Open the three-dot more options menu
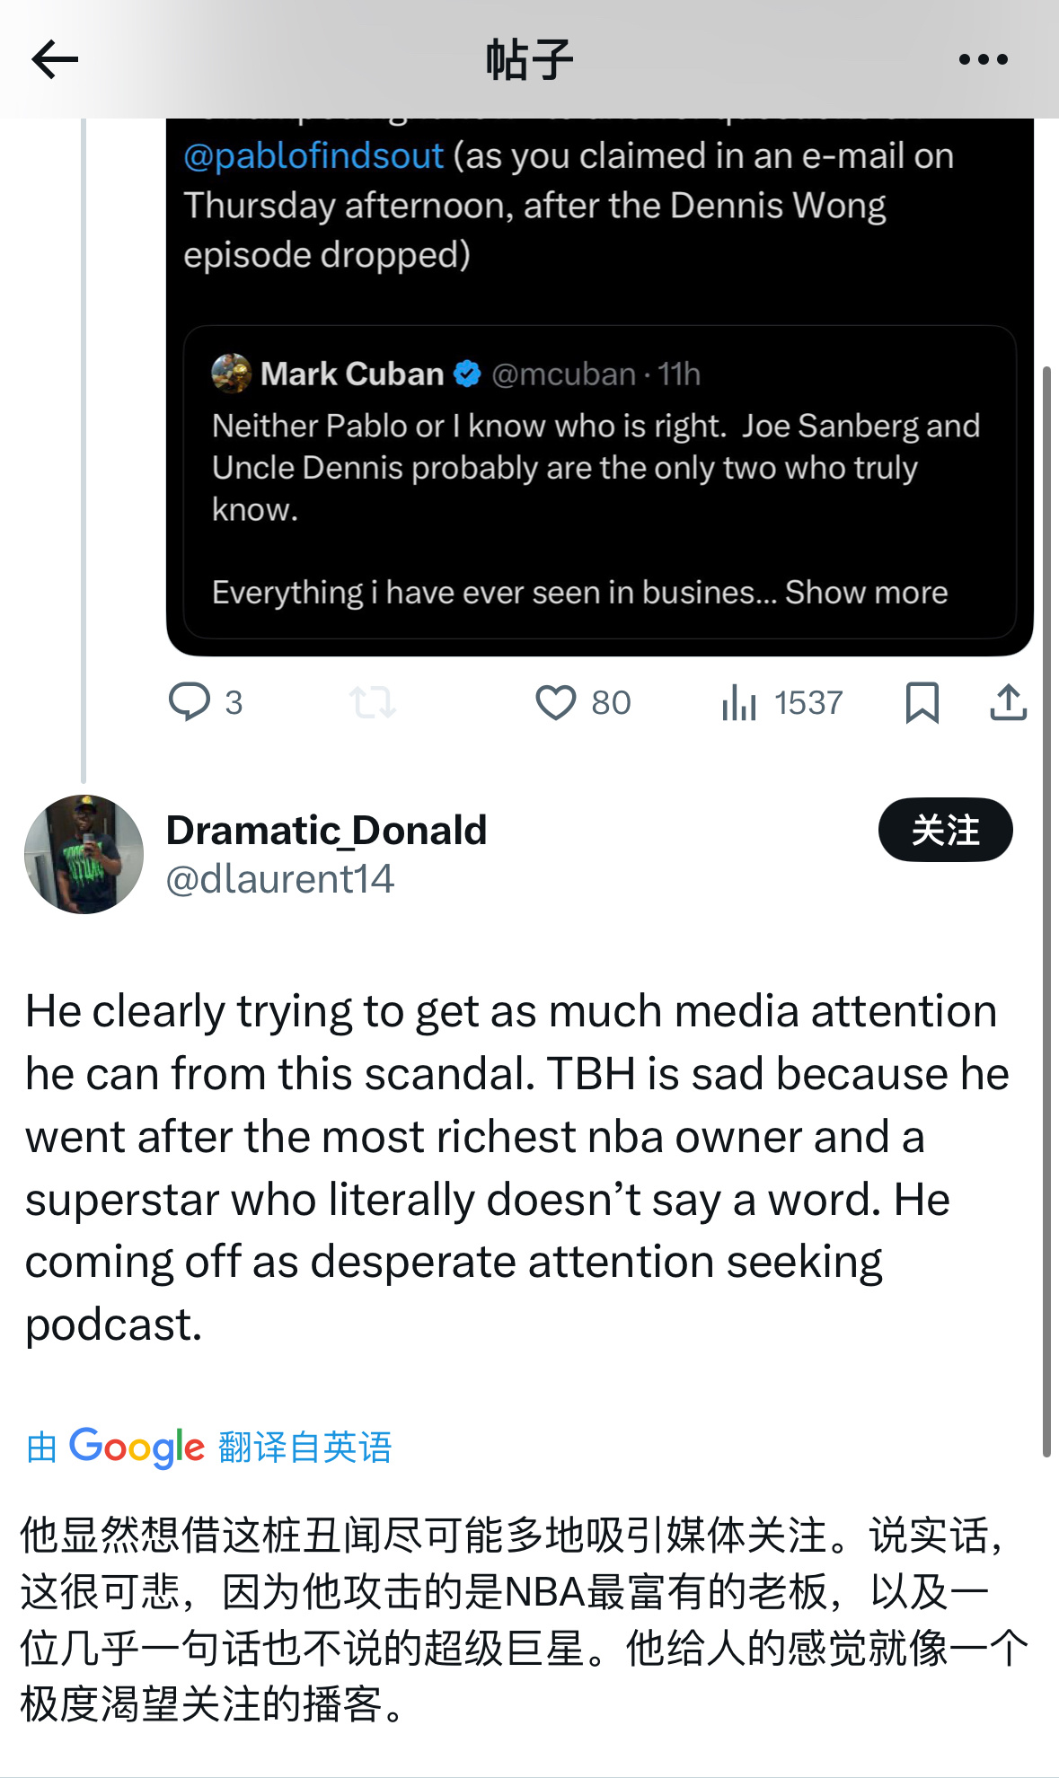 click(983, 60)
